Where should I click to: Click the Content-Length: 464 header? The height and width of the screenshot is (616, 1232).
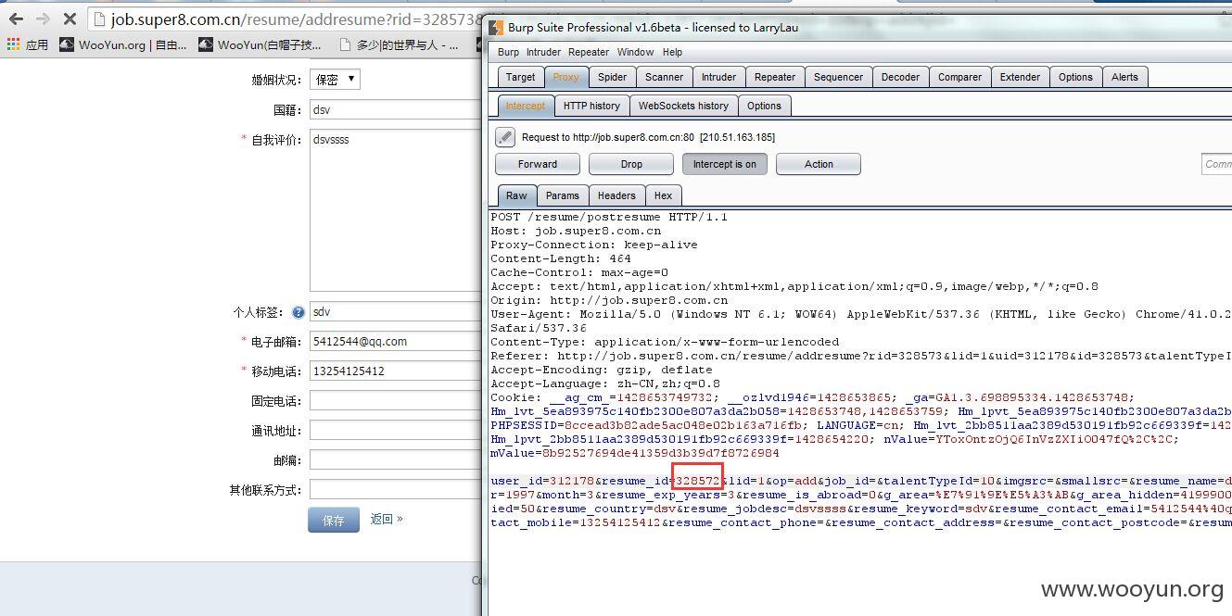(561, 259)
